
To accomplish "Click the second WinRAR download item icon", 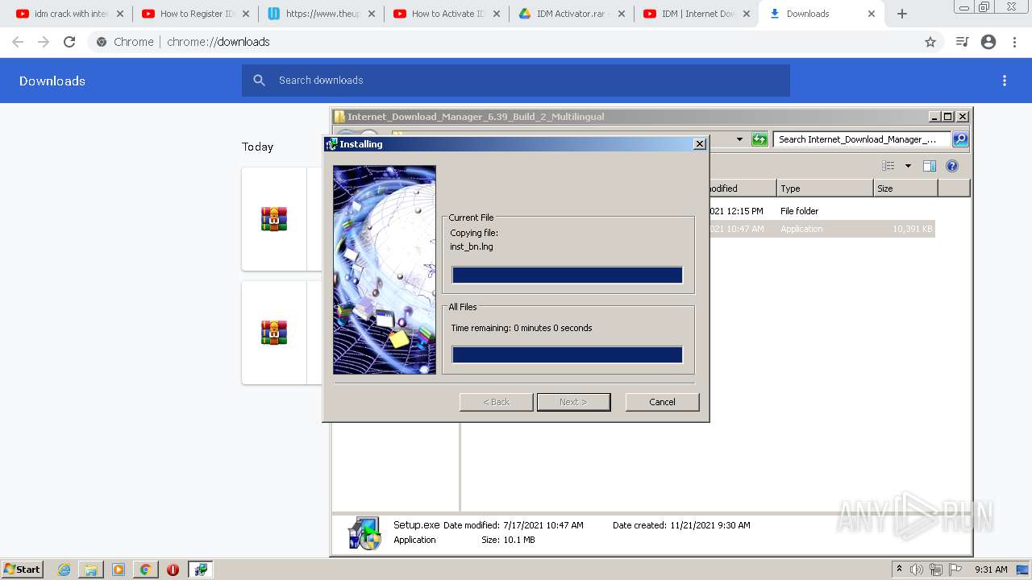I will pos(274,333).
